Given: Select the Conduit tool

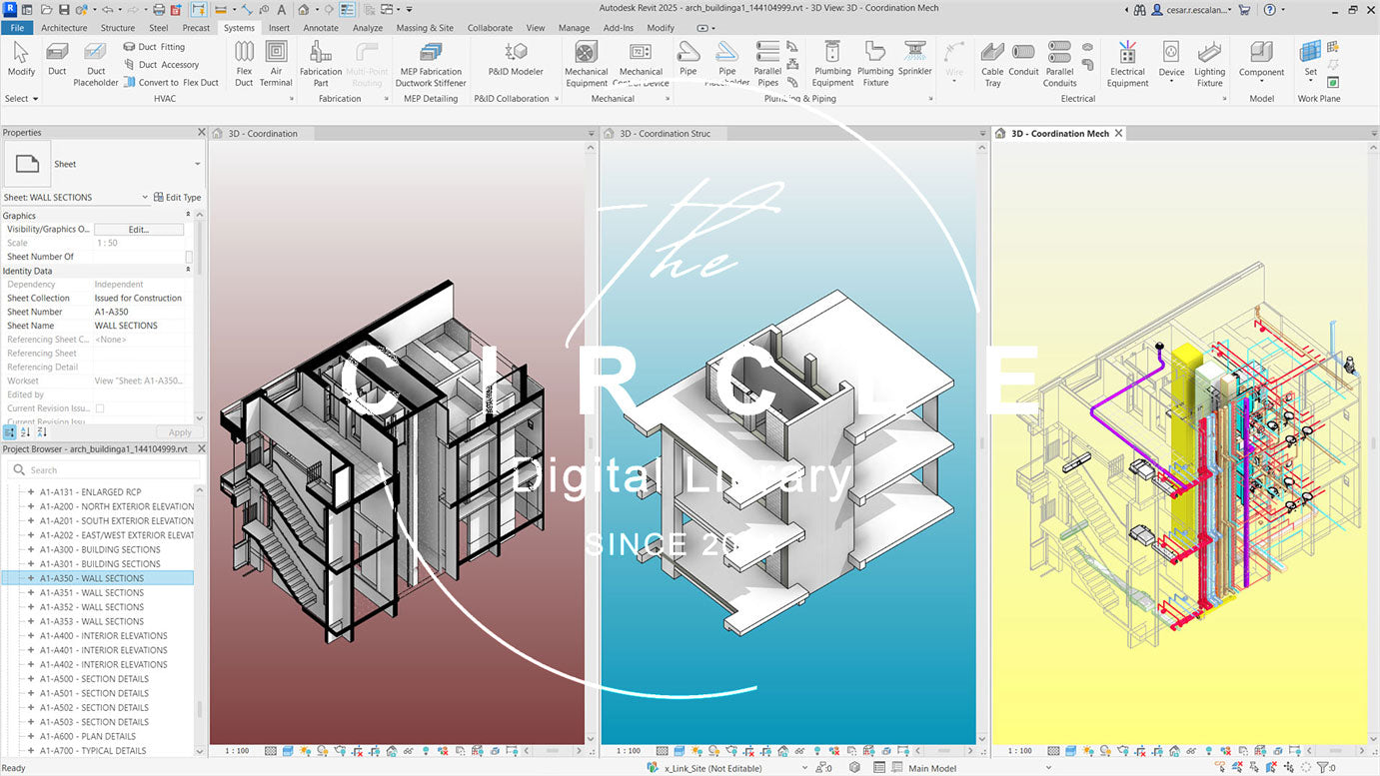Looking at the screenshot, I should click(1023, 59).
